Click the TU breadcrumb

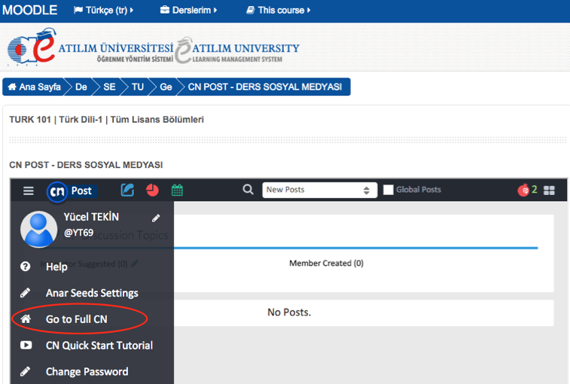(138, 87)
